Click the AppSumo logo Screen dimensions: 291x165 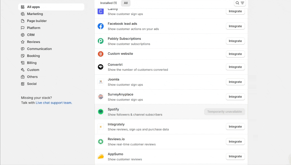pos(101,156)
